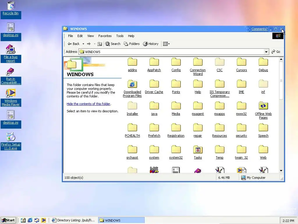Toggle the Folders pane button

(x=132, y=44)
